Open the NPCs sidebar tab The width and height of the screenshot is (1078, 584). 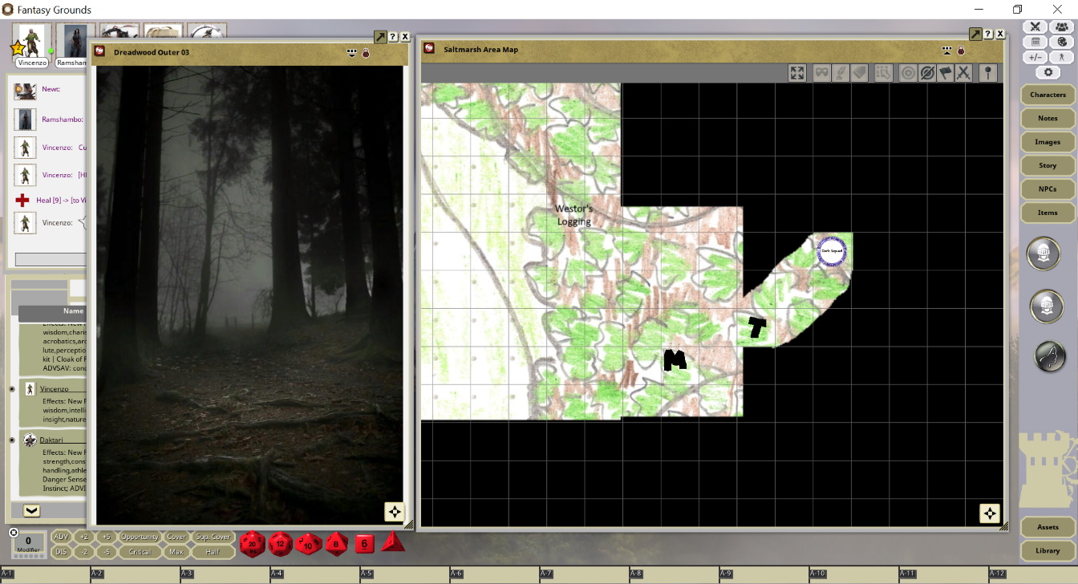pyautogui.click(x=1048, y=189)
